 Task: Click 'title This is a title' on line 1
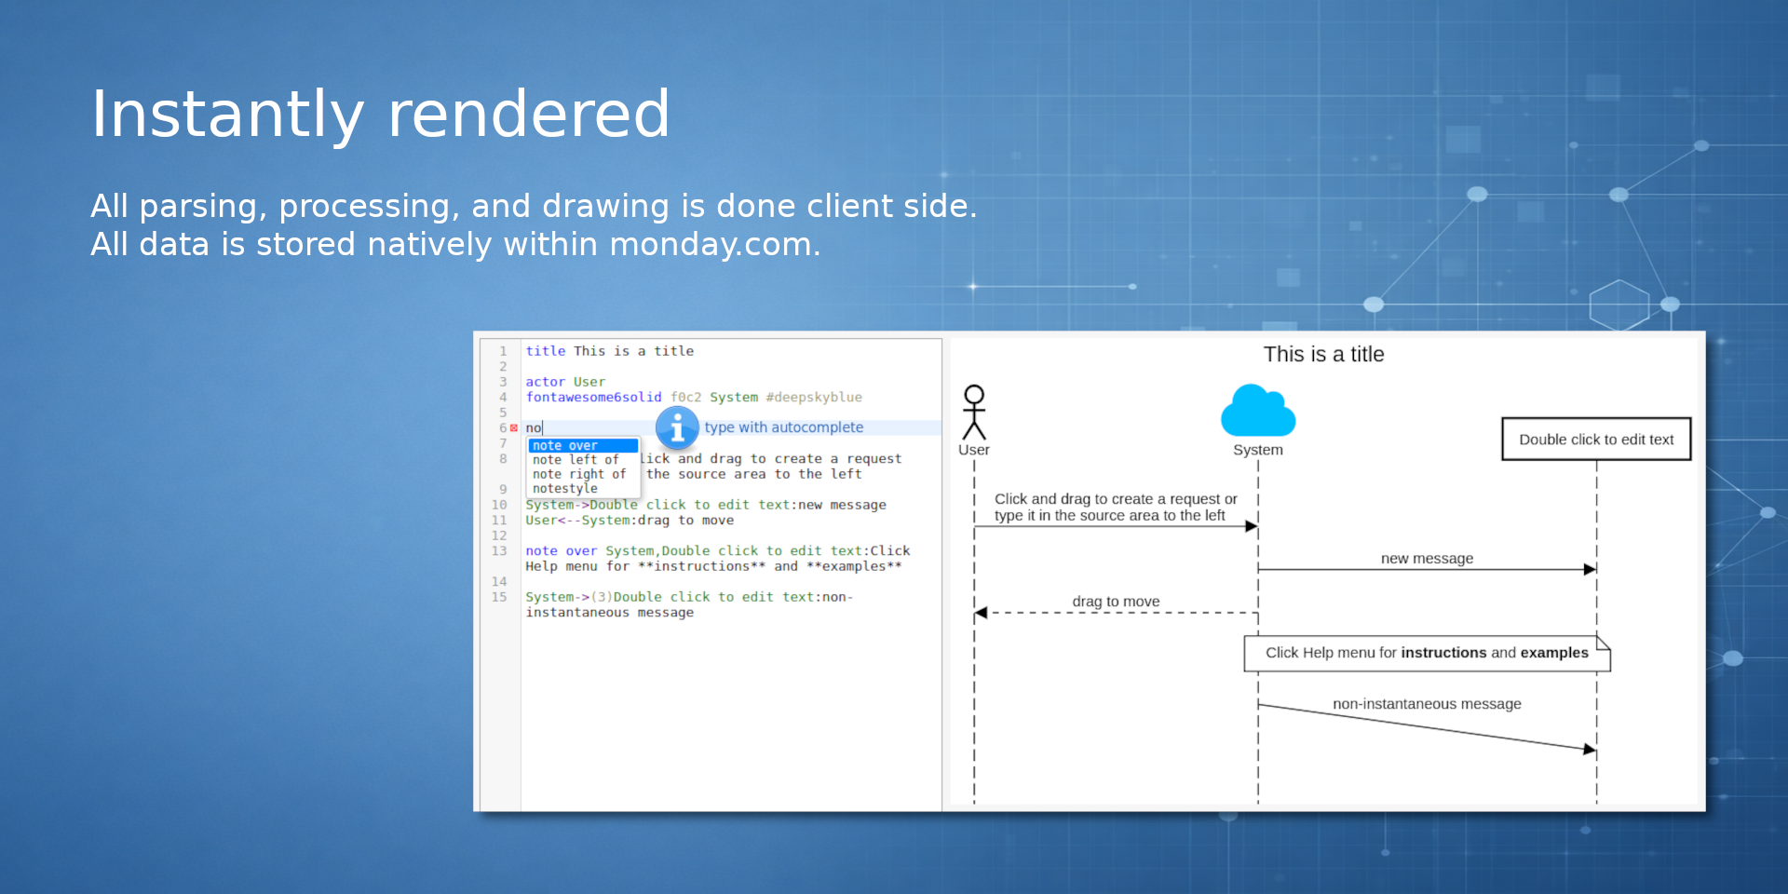click(609, 351)
